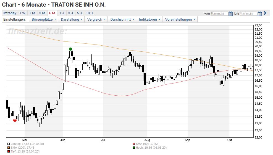Click the 'Chart - 6 Monate - TRATON SE INH O.N.' title
Image resolution: width=273 pixels, height=155 pixels.
[54, 5]
